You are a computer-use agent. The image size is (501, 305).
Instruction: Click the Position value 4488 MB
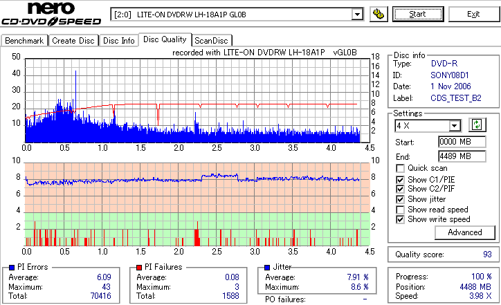[475, 287]
